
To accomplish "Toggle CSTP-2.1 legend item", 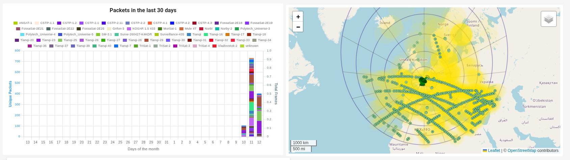I will [89, 23].
